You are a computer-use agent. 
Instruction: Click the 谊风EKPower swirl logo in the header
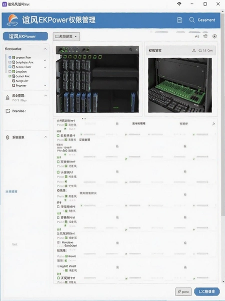point(12,20)
